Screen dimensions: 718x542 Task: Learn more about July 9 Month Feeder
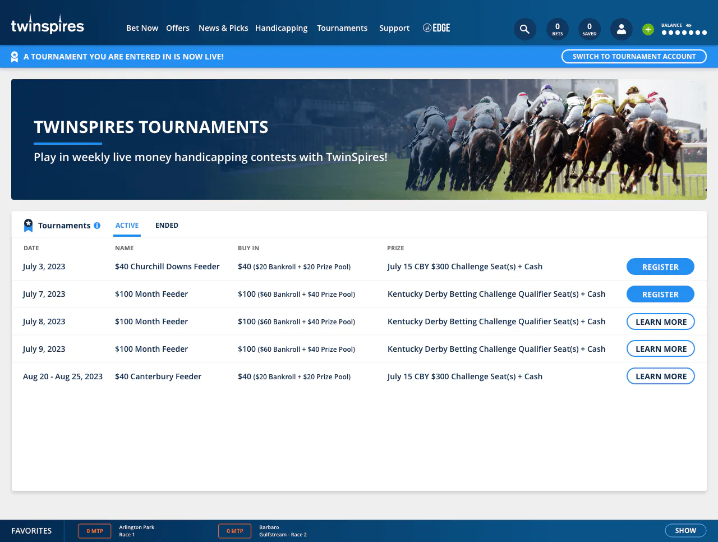pyautogui.click(x=661, y=349)
